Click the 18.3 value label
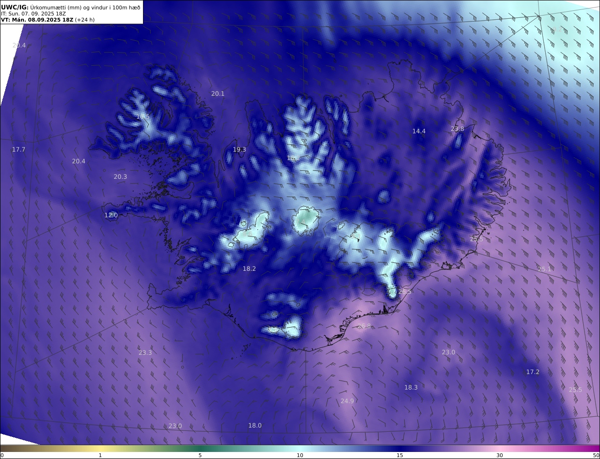Viewport: 600px width, 459px height. pos(411,388)
